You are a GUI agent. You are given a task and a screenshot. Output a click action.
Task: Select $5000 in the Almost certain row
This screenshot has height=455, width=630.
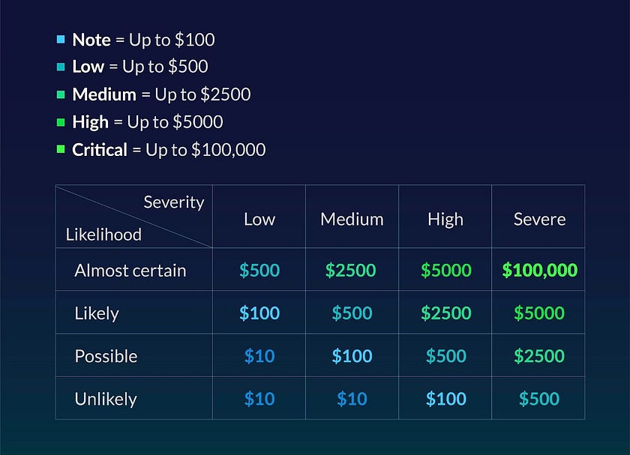tap(445, 270)
